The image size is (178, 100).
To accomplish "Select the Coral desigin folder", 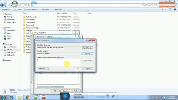I will click(30, 22).
